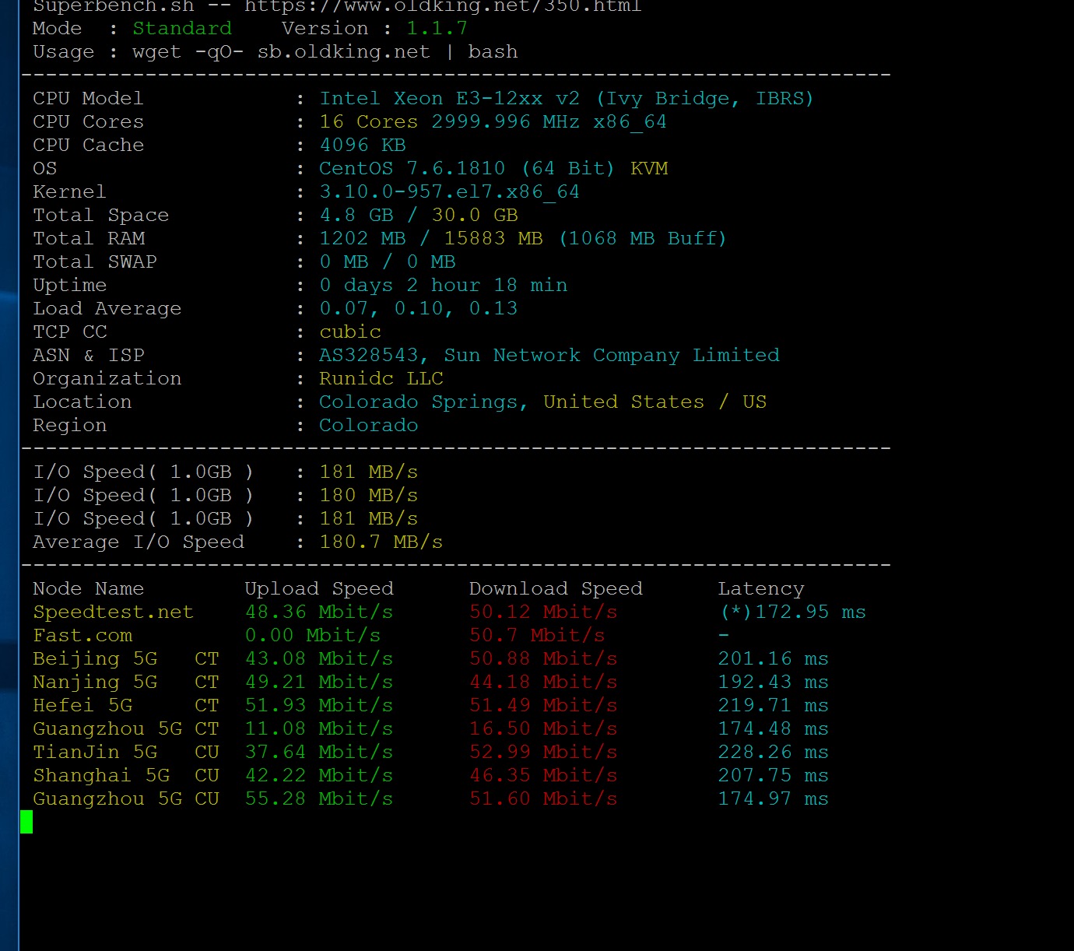This screenshot has width=1074, height=951.
Task: Select the 180 MB/s I/O speed result
Action: [369, 496]
